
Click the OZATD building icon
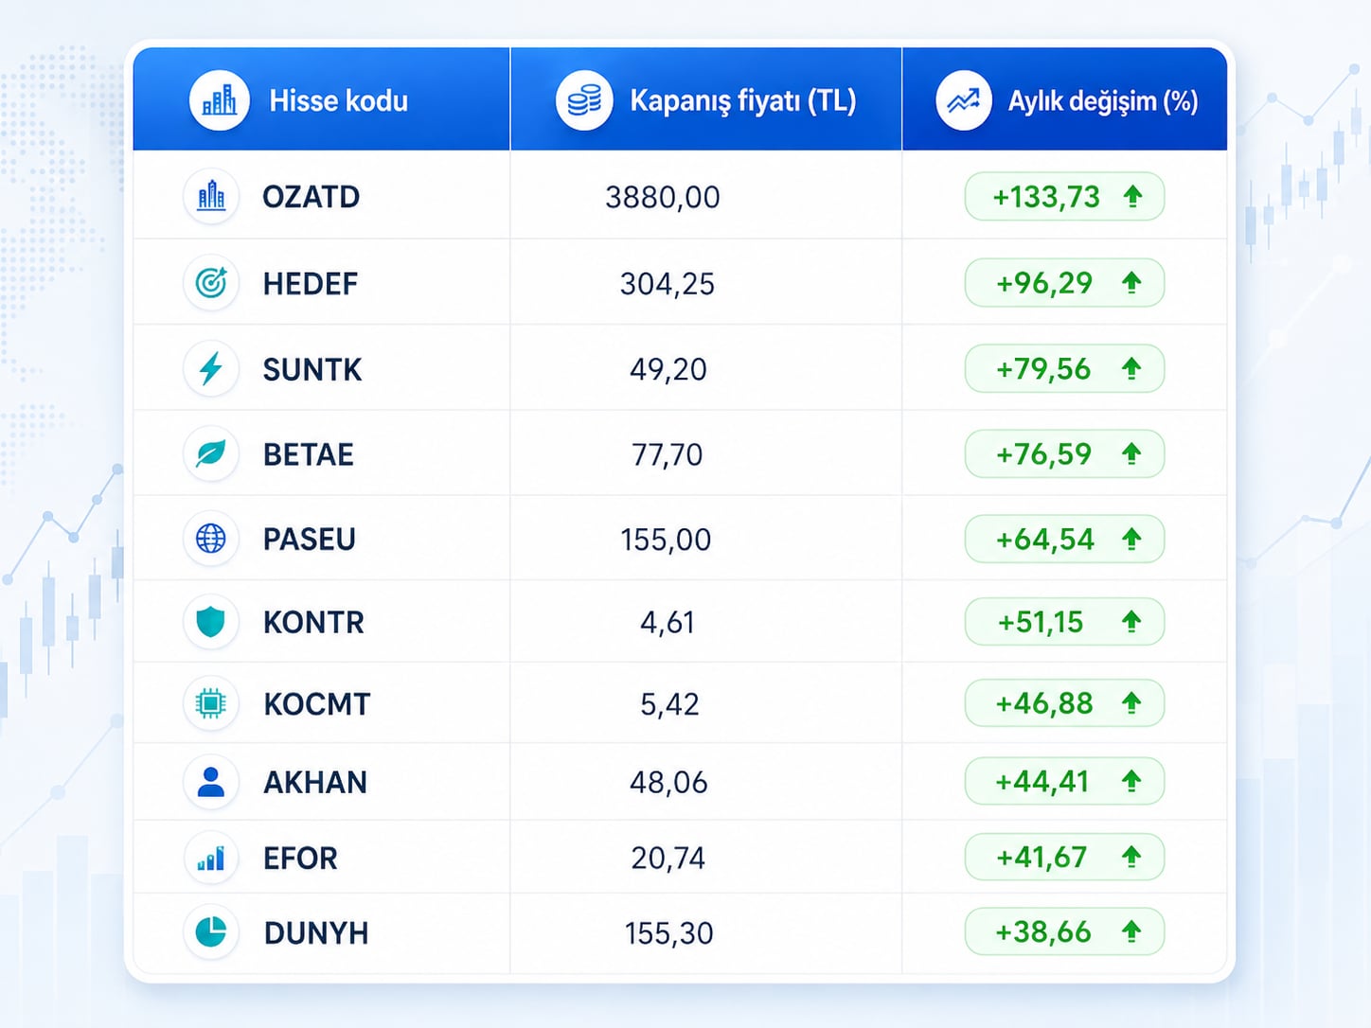pos(210,197)
